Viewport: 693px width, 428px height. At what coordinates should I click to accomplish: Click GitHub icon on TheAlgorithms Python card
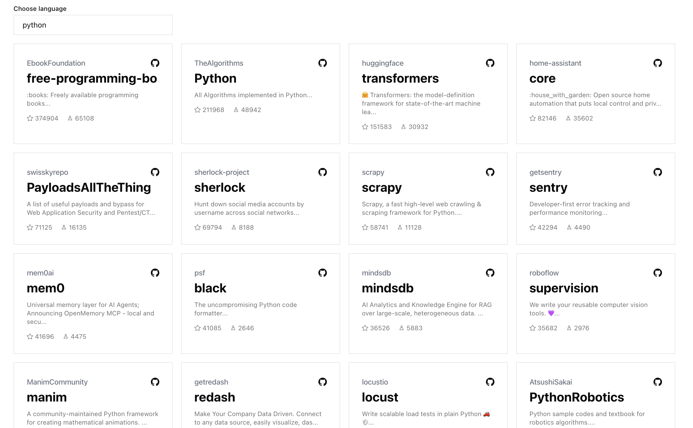click(322, 63)
